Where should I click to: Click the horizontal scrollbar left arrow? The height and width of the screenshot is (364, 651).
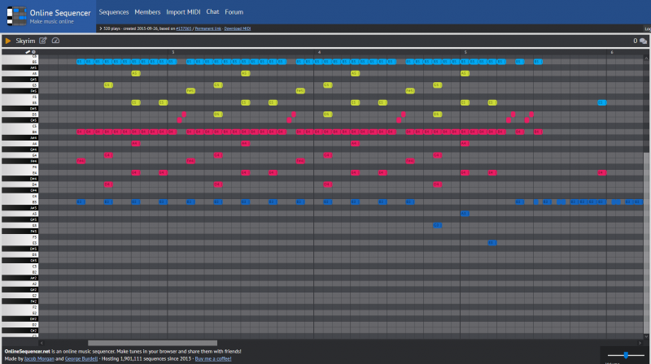tap(42, 343)
